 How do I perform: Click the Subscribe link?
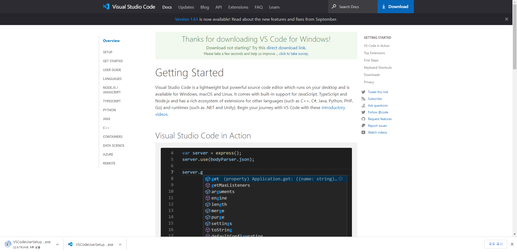(375, 99)
